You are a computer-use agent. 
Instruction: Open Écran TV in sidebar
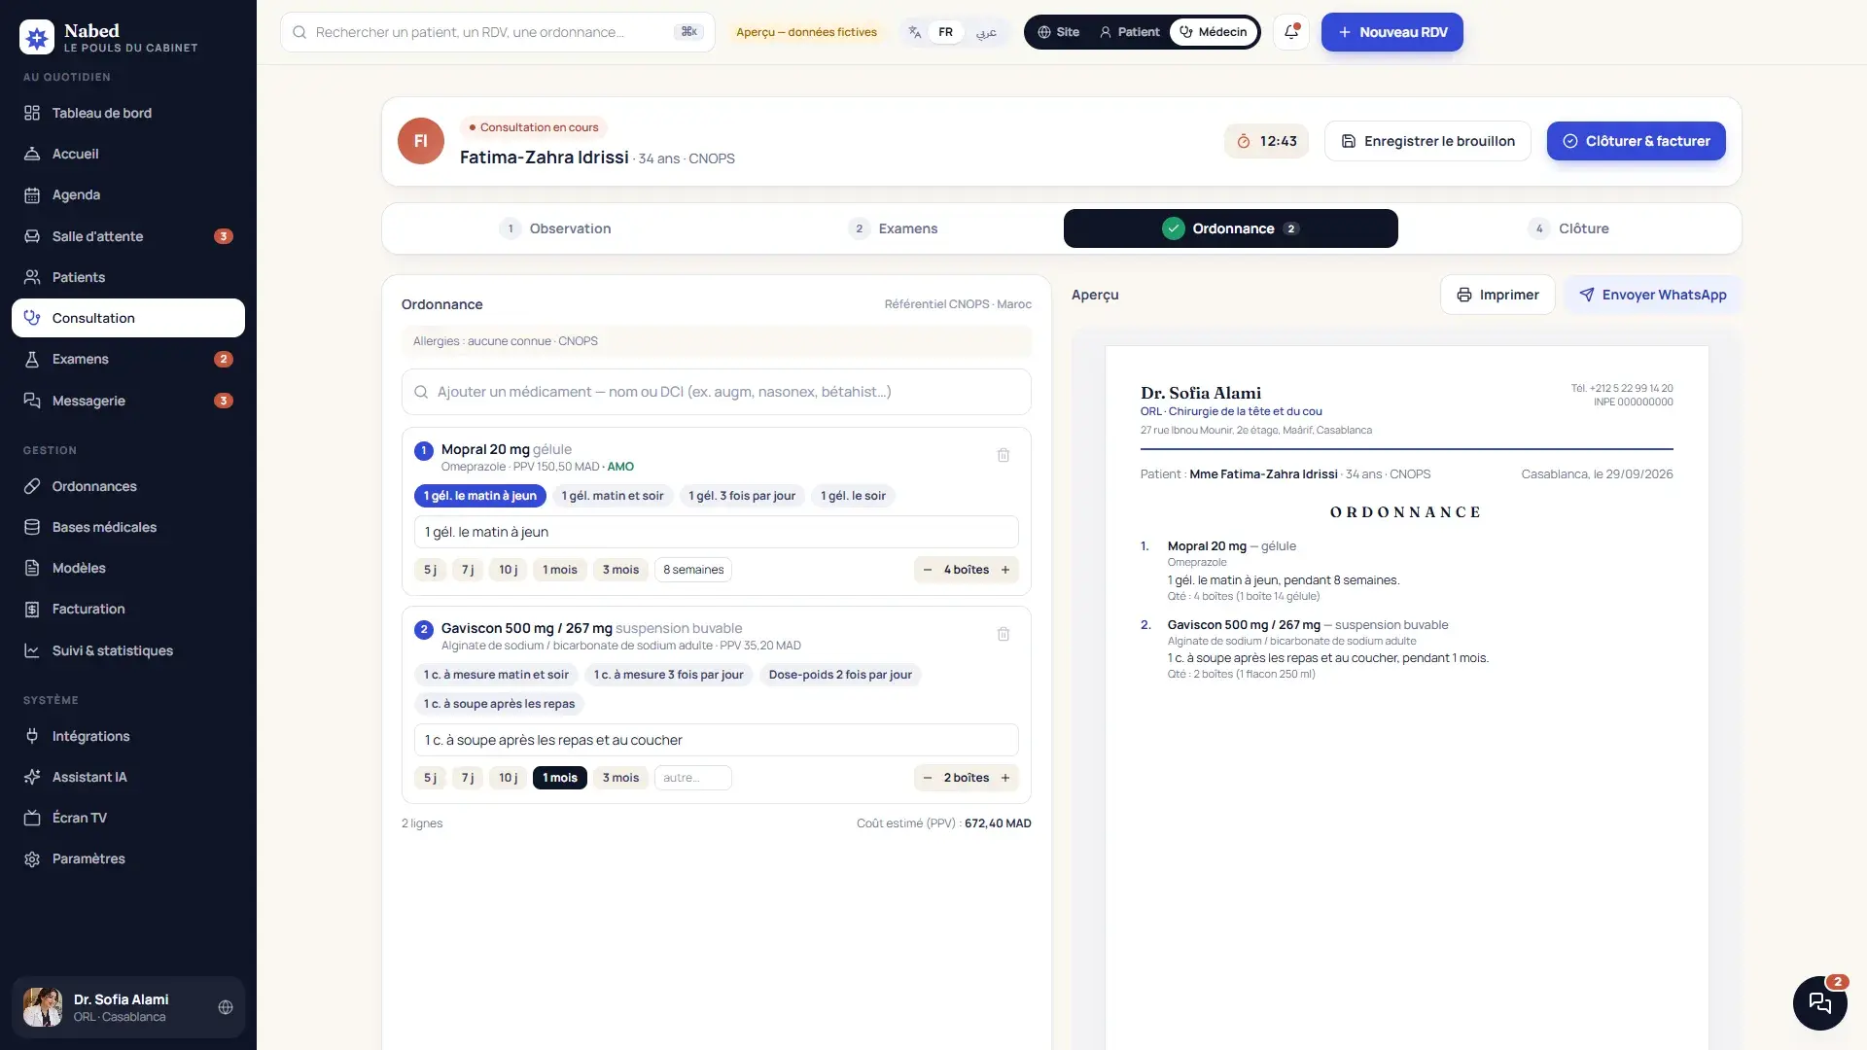coord(128,818)
